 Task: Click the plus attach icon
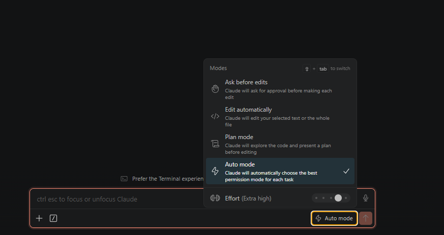39,218
